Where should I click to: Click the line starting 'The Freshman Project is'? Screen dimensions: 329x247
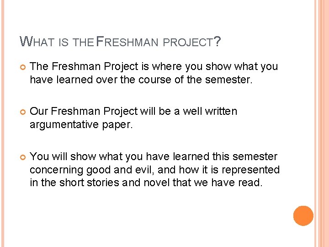tap(154, 67)
